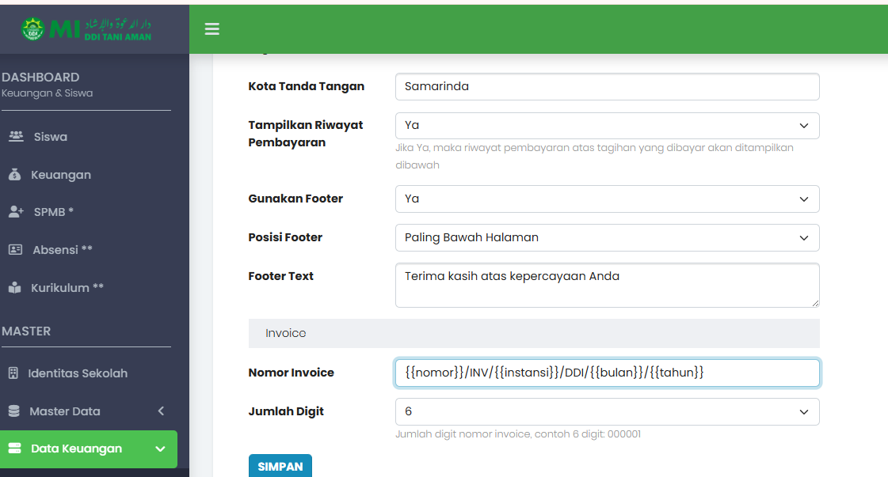Click the MI DDI Tani Aman logo
Screen dimensions: 888x477
tap(86, 29)
